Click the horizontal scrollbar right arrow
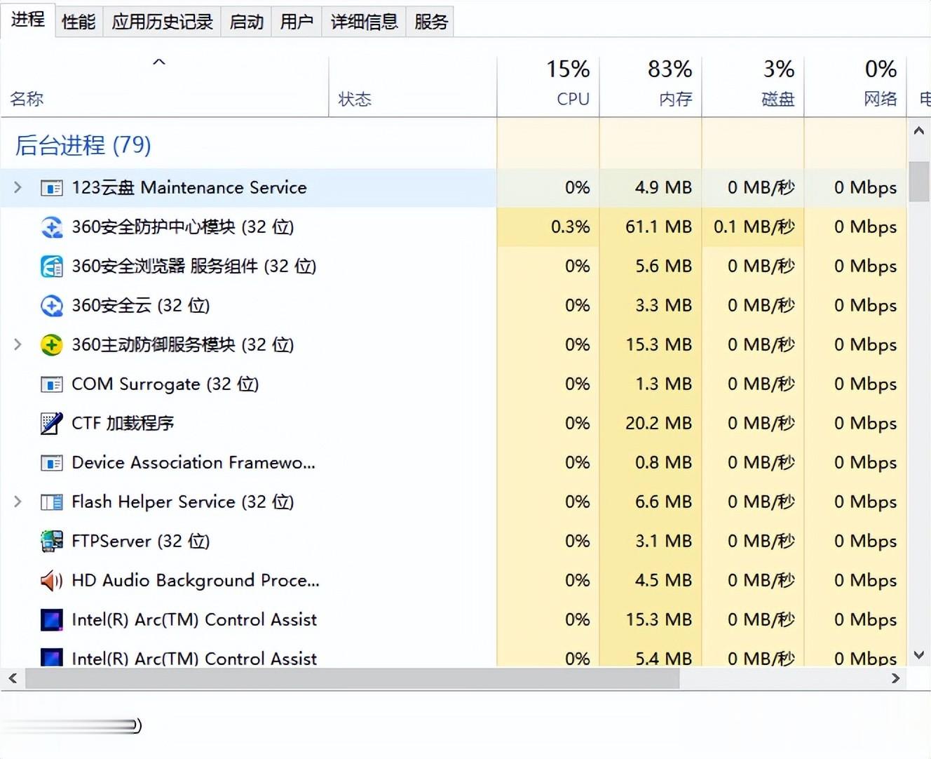Screen dimensions: 931x759 tap(895, 678)
